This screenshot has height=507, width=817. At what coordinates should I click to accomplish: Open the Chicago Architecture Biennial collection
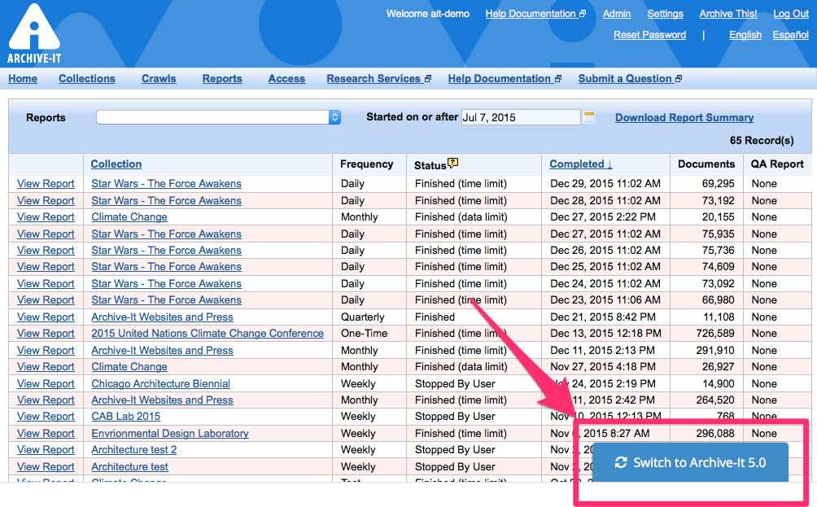pyautogui.click(x=160, y=383)
